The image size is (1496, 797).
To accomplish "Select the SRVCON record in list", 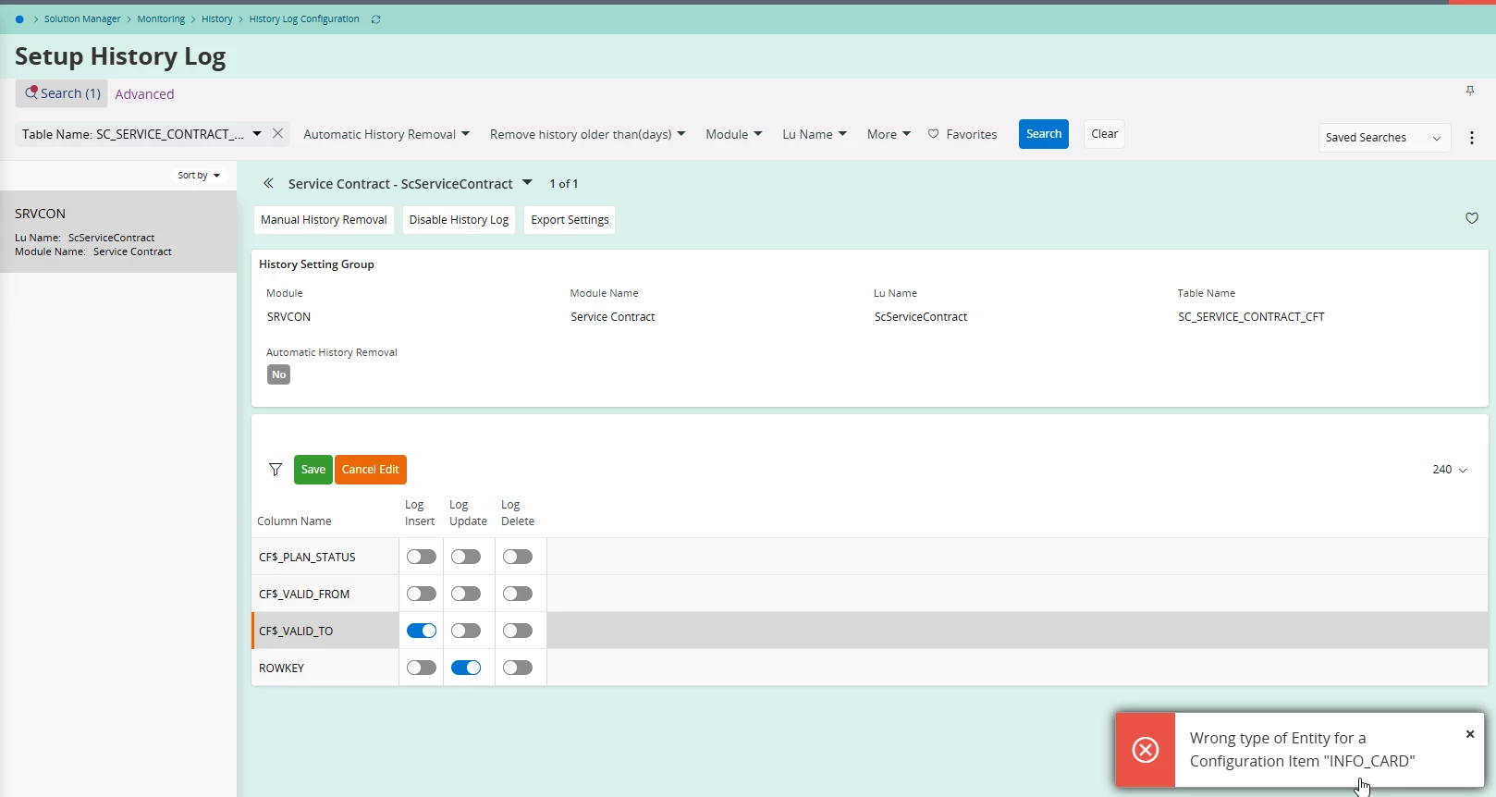I will 118,231.
